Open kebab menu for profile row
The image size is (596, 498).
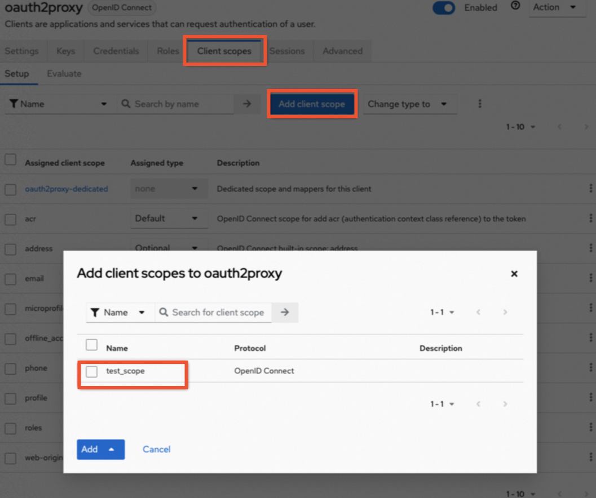pos(590,398)
